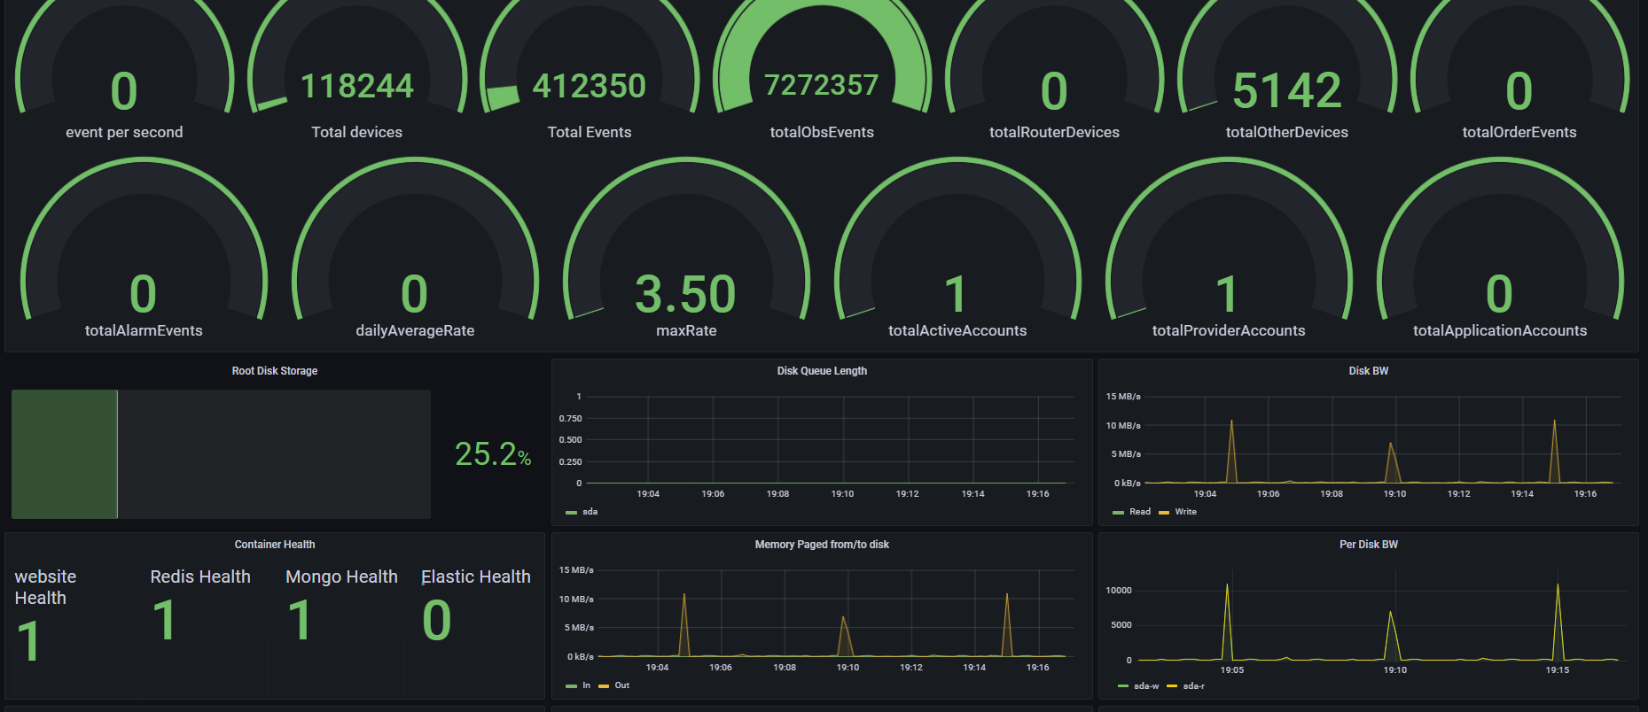Screen dimensions: 1648x712
Task: Click the Root Disk Storage green usage bar
Action: pos(65,454)
